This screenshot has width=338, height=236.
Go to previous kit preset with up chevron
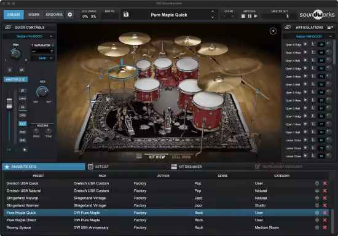tap(213, 12)
